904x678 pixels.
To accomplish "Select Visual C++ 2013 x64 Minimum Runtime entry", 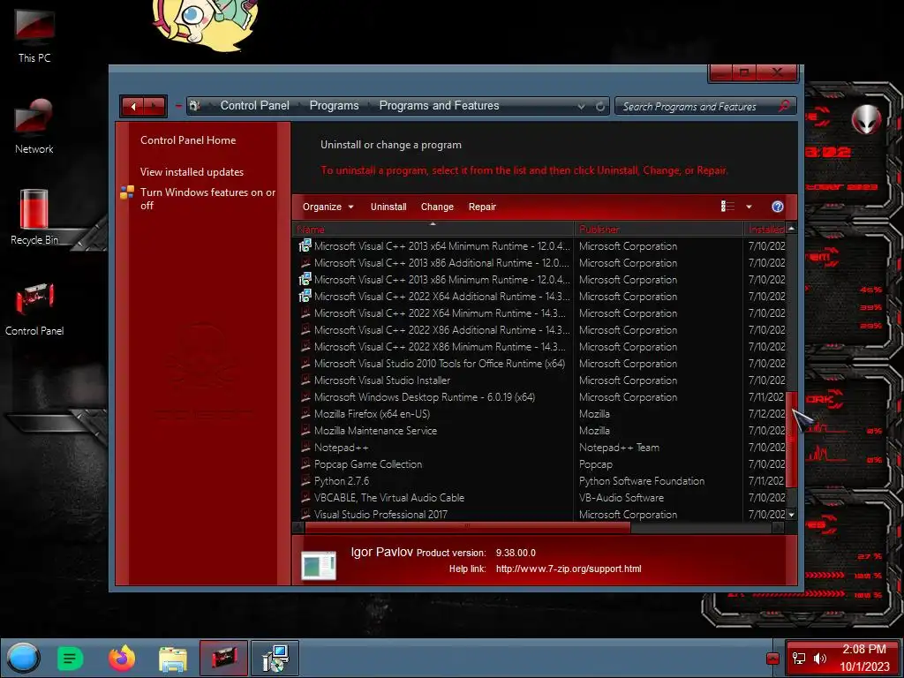I will coord(441,245).
